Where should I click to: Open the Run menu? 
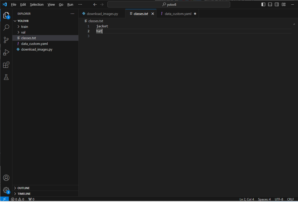pyautogui.click(x=70, y=4)
